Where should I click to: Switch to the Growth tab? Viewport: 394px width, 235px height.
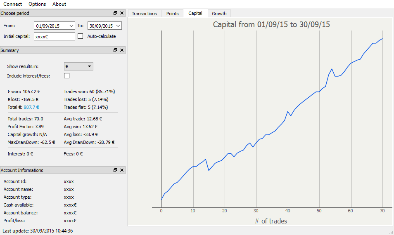219,14
